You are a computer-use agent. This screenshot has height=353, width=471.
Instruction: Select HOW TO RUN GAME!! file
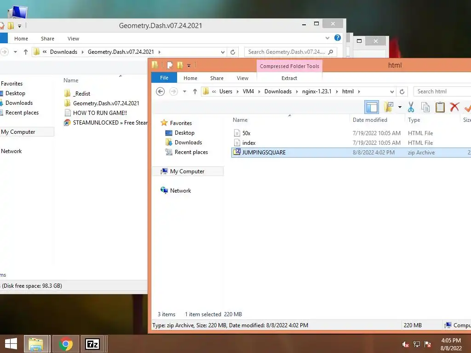pos(100,113)
